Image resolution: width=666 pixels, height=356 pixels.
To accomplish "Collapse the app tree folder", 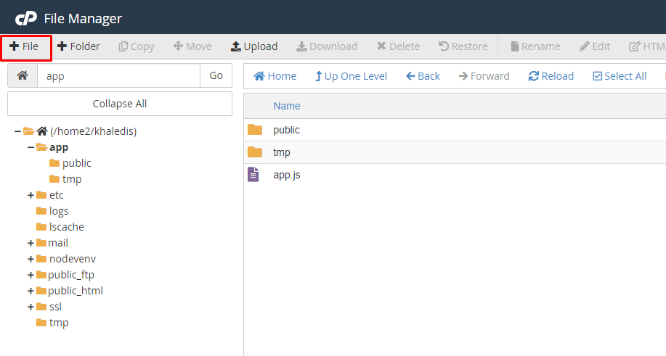I will click(31, 147).
